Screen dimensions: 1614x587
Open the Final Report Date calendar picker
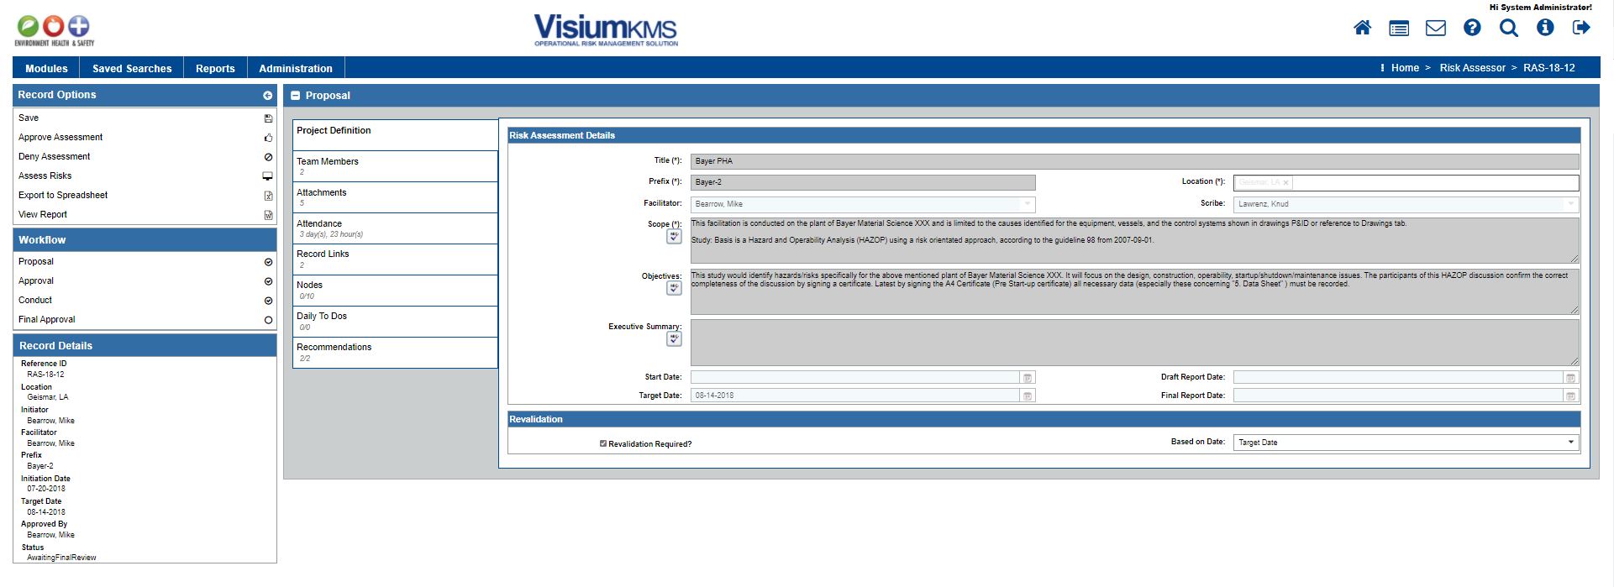pyautogui.click(x=1570, y=396)
